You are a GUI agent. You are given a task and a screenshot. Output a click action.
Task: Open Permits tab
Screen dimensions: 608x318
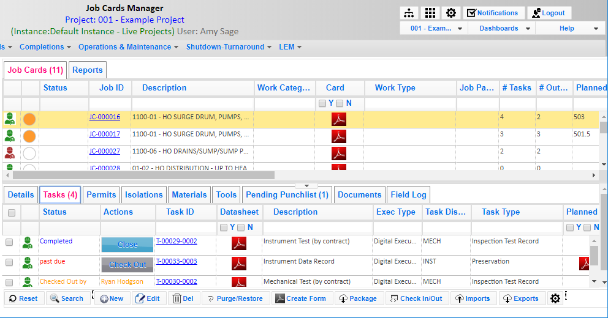101,194
